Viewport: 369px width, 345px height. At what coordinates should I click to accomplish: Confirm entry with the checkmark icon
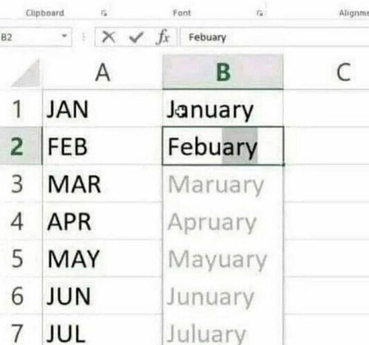point(136,37)
